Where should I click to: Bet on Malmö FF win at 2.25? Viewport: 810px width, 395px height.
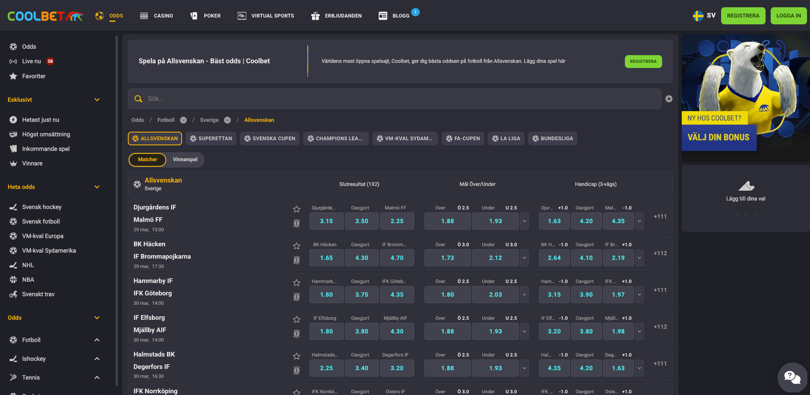397,221
